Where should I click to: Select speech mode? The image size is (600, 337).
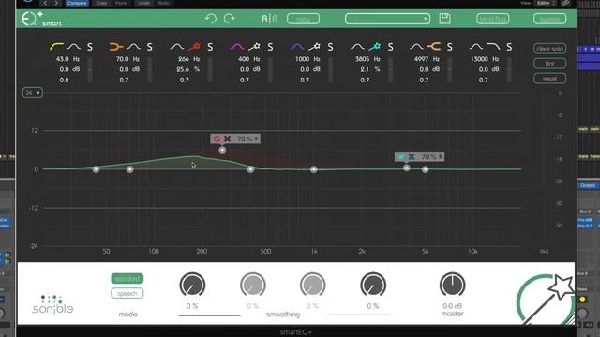click(127, 293)
